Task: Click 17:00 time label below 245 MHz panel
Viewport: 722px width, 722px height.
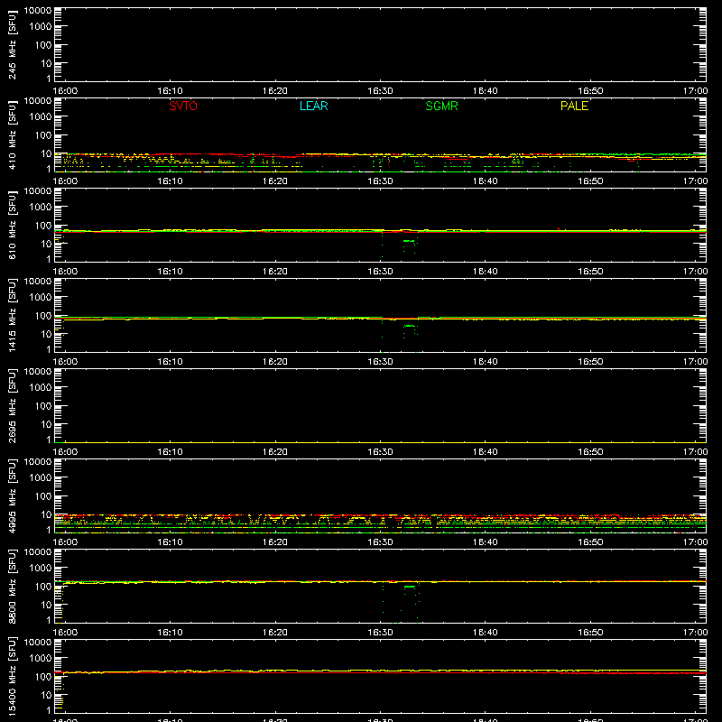Action: tap(695, 91)
